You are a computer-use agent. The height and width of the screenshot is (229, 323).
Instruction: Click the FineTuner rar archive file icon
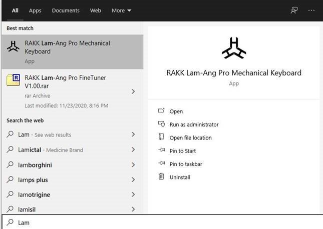[x=13, y=80]
